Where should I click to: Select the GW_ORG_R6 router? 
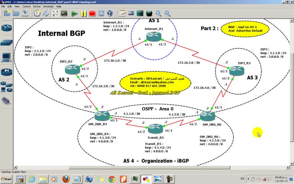[207, 116]
